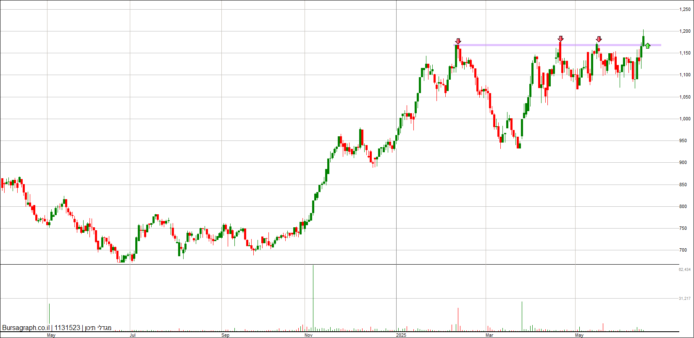Screen dimensions: 694x338
Task: Click the Sep label on the time axis
Action: [x=226, y=335]
